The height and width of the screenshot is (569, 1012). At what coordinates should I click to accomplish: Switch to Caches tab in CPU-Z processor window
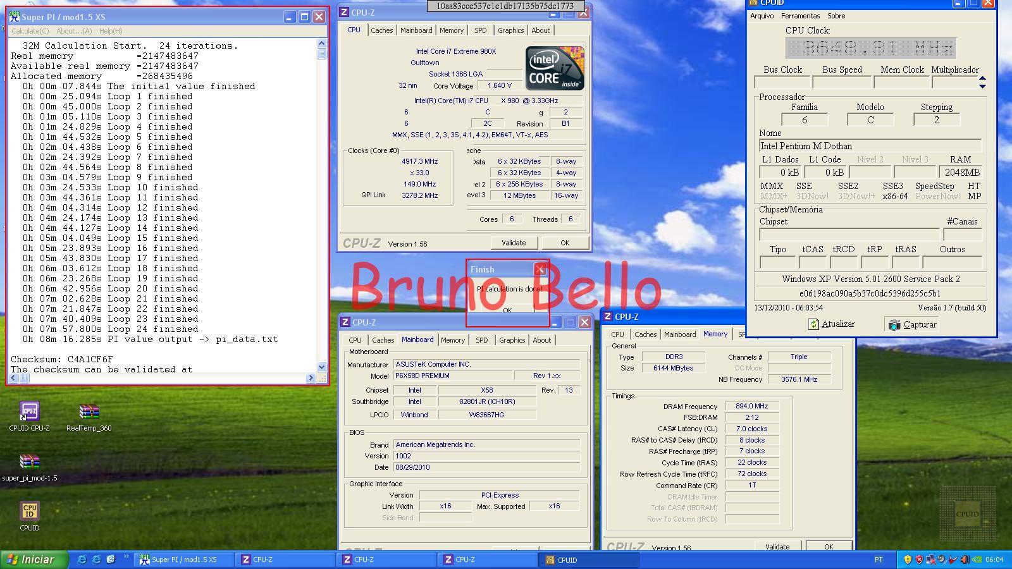pos(382,30)
